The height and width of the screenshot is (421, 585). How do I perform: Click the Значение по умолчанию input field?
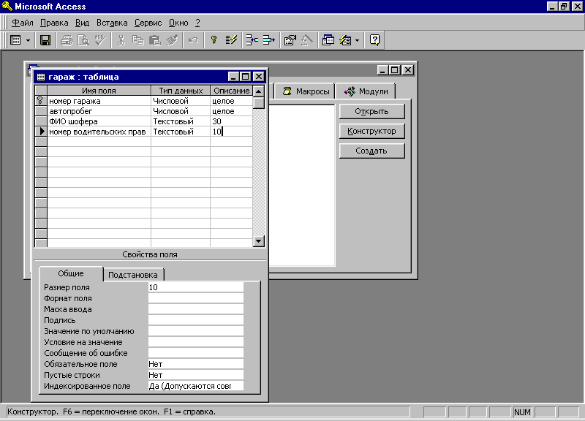196,331
